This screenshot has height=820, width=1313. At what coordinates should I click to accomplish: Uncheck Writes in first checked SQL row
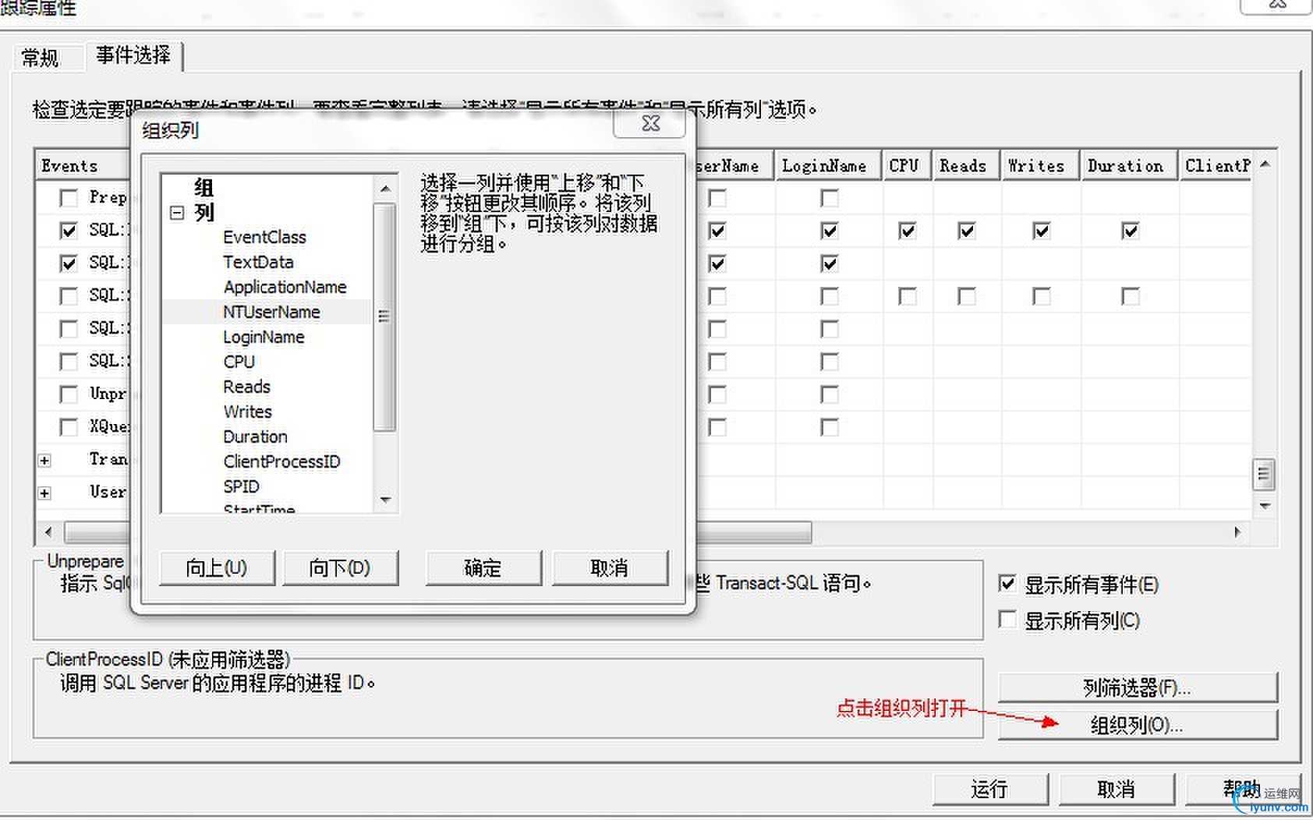(x=1042, y=231)
